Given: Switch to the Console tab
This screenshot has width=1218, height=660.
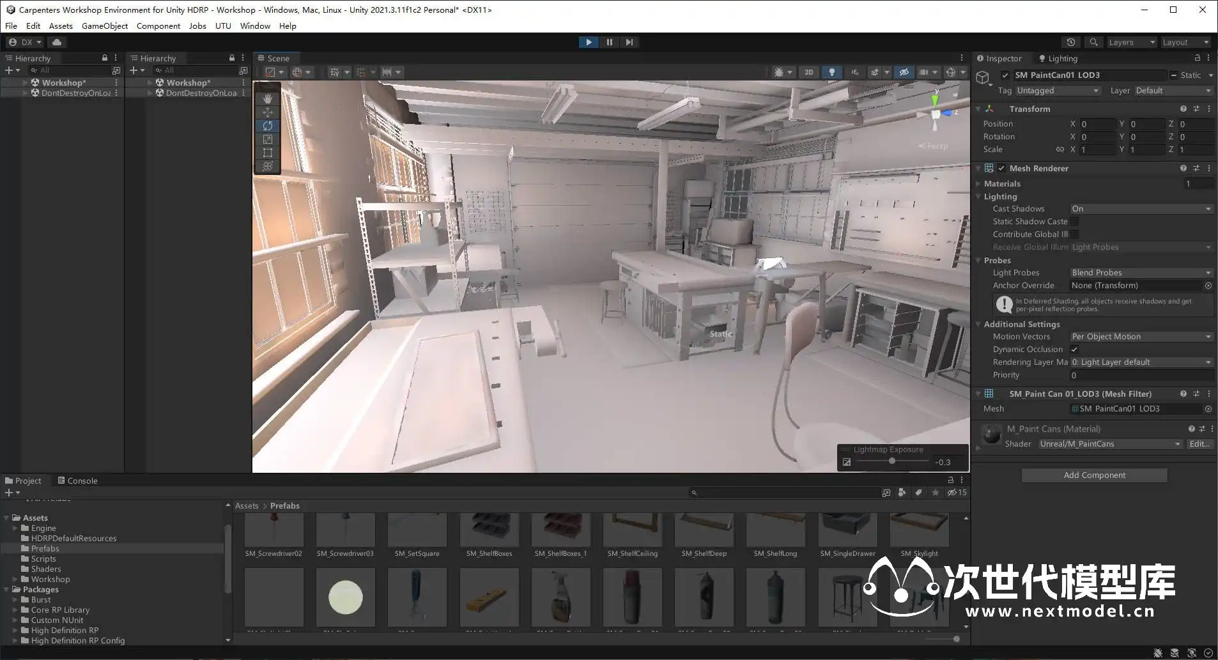Looking at the screenshot, I should 78,480.
